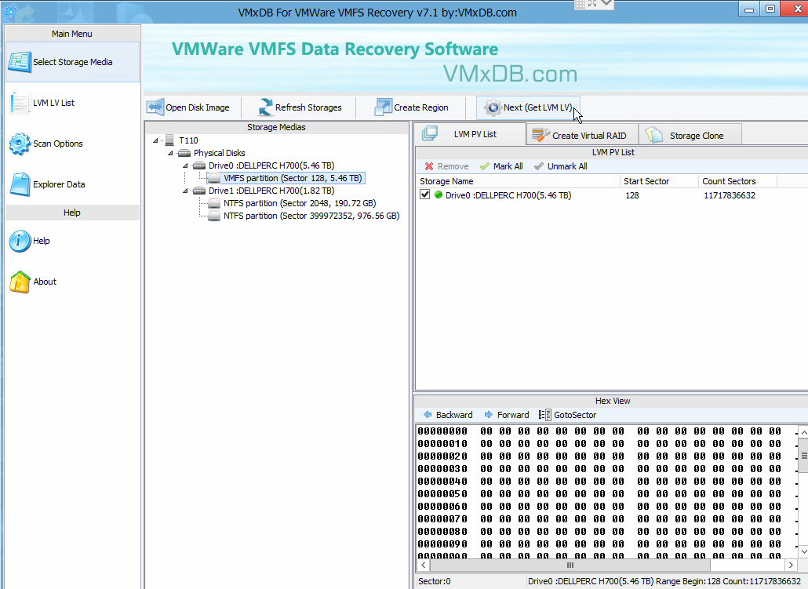This screenshot has height=589, width=808.
Task: Click the Storage Clone tab icon
Action: [x=653, y=135]
